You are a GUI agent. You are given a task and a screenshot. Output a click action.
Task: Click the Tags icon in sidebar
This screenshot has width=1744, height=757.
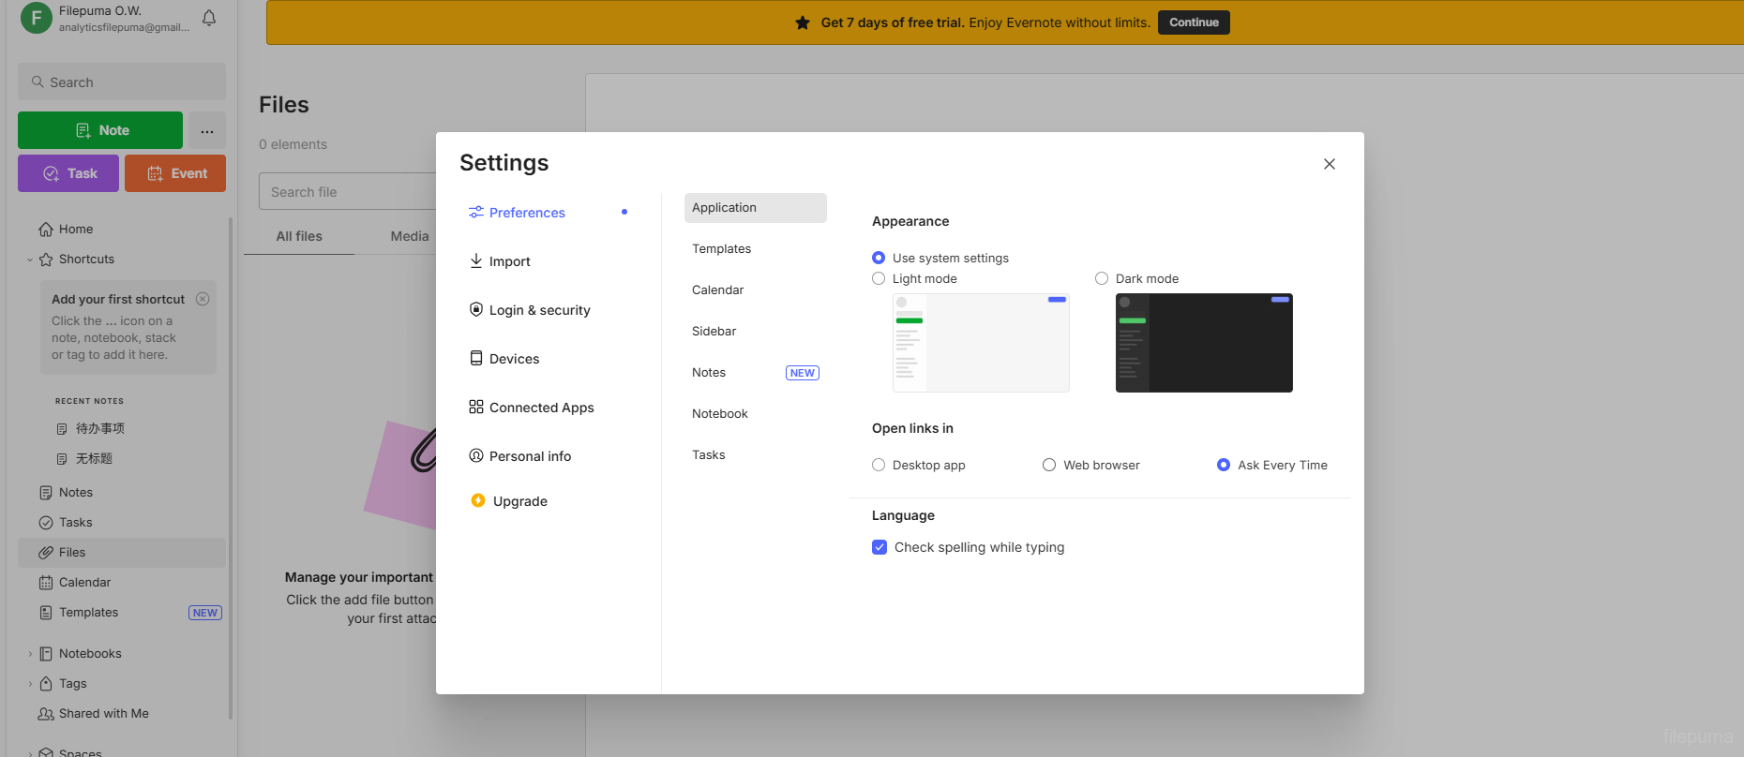pyautogui.click(x=46, y=684)
